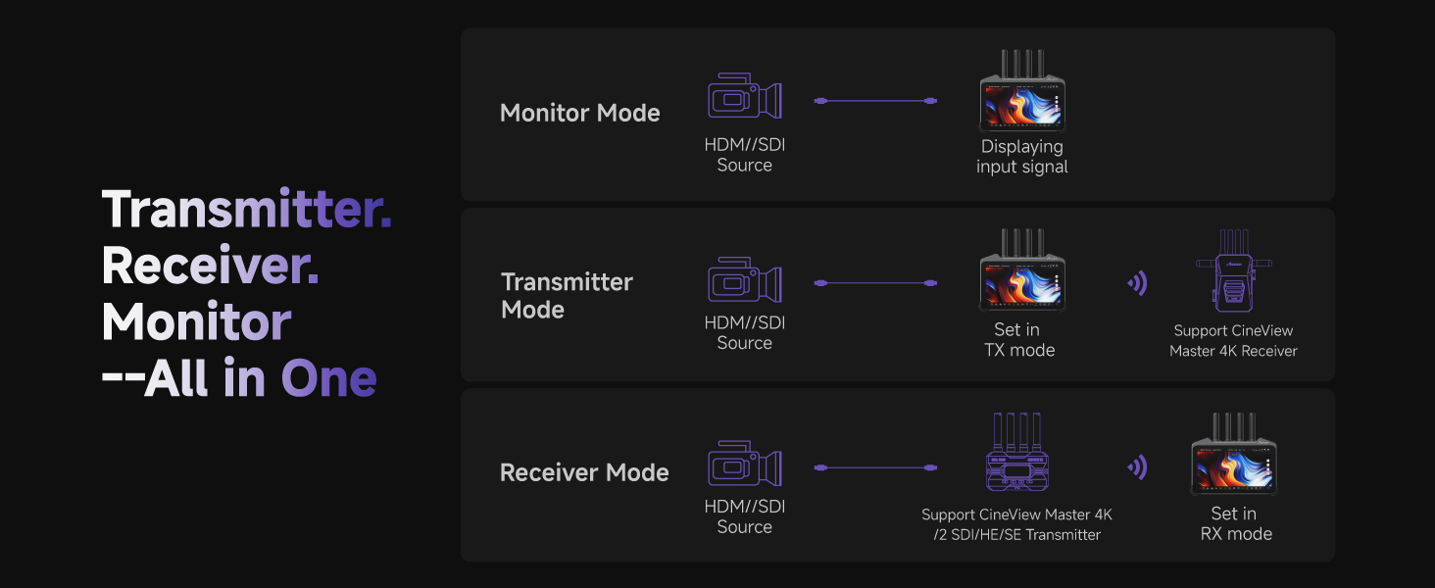Click the monitor set in RX mode
Viewport: 1435px width, 588px height.
point(1234,456)
